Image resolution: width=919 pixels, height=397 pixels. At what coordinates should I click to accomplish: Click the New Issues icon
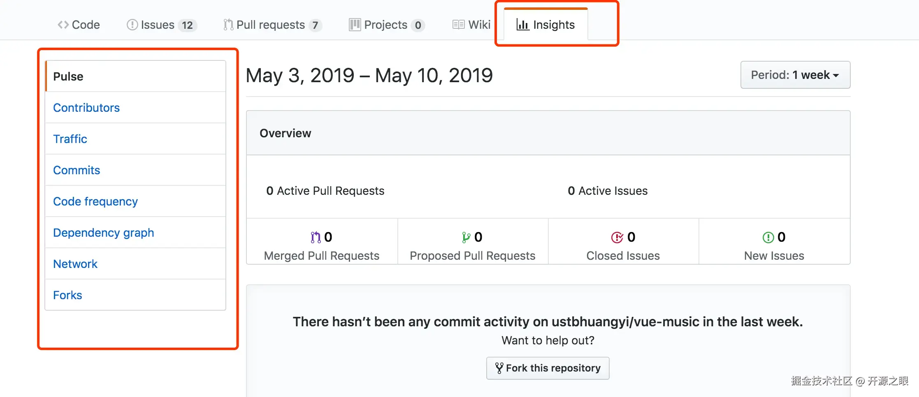point(768,237)
